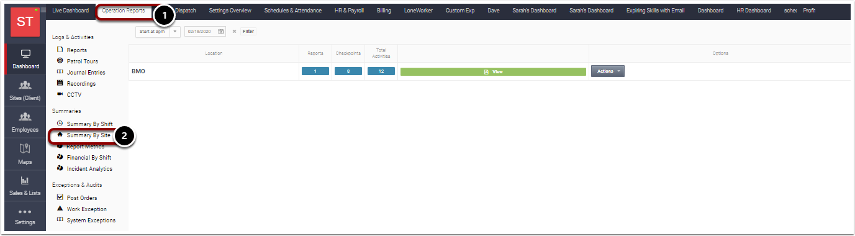This screenshot has height=236, width=855.
Task: Click the CCTV camera icon
Action: 60,94
